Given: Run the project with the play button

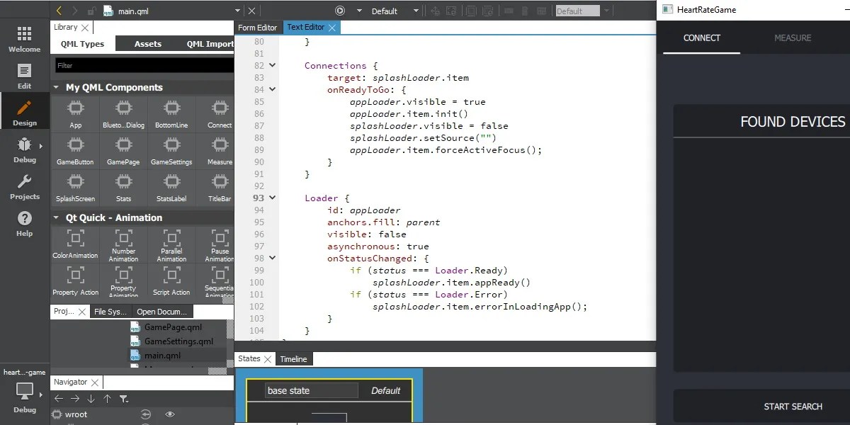Looking at the screenshot, I should point(339,10).
